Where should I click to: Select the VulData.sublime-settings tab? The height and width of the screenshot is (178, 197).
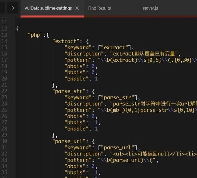(x=48, y=8)
